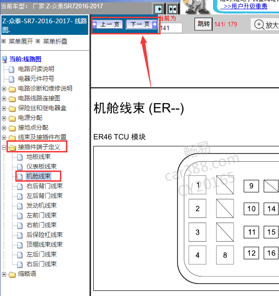Screen dimensions: 279x296
Task: Click the open folder icon of 接插件端子定义
Action: point(12,148)
